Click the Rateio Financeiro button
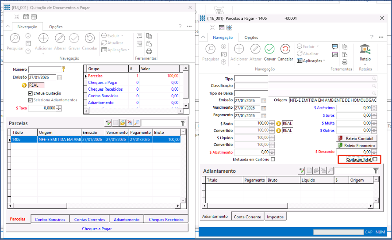392x240 pixels. pyautogui.click(x=357, y=145)
